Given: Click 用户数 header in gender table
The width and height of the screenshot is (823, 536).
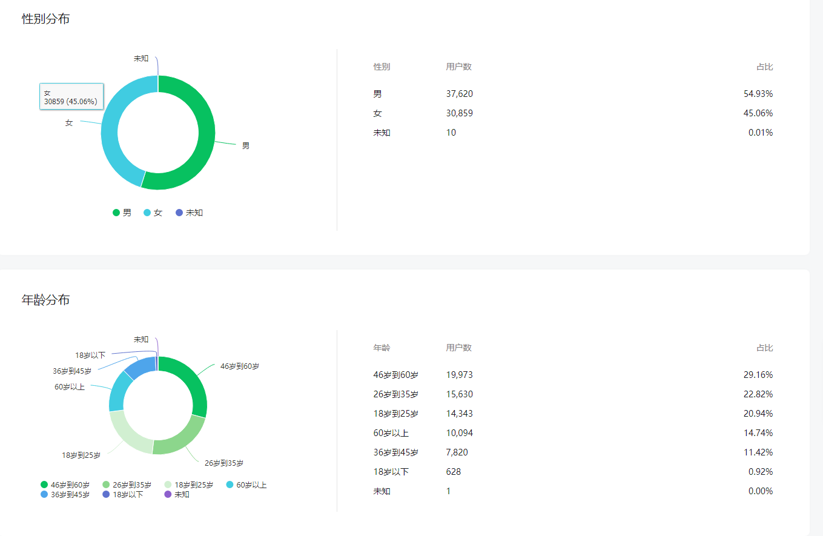Looking at the screenshot, I should point(458,67).
